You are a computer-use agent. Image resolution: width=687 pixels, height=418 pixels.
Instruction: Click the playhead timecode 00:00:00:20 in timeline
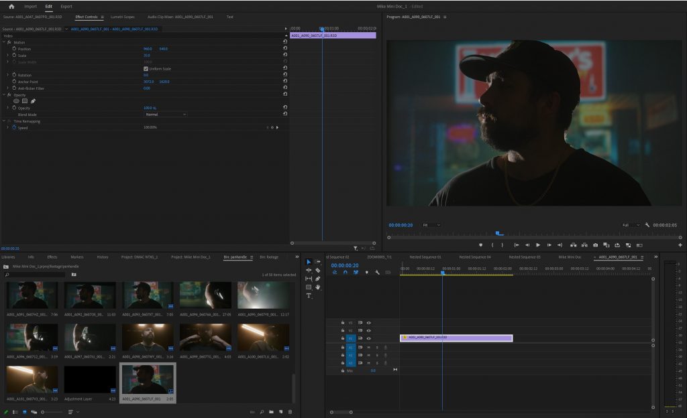coord(345,265)
